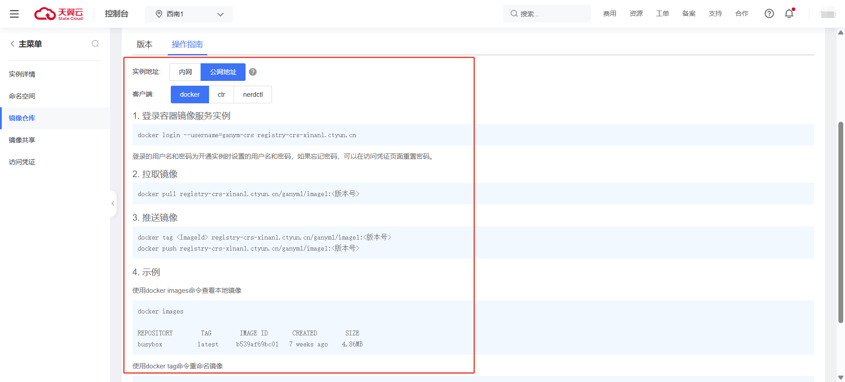Click 费用 in the top navigation

pos(610,14)
